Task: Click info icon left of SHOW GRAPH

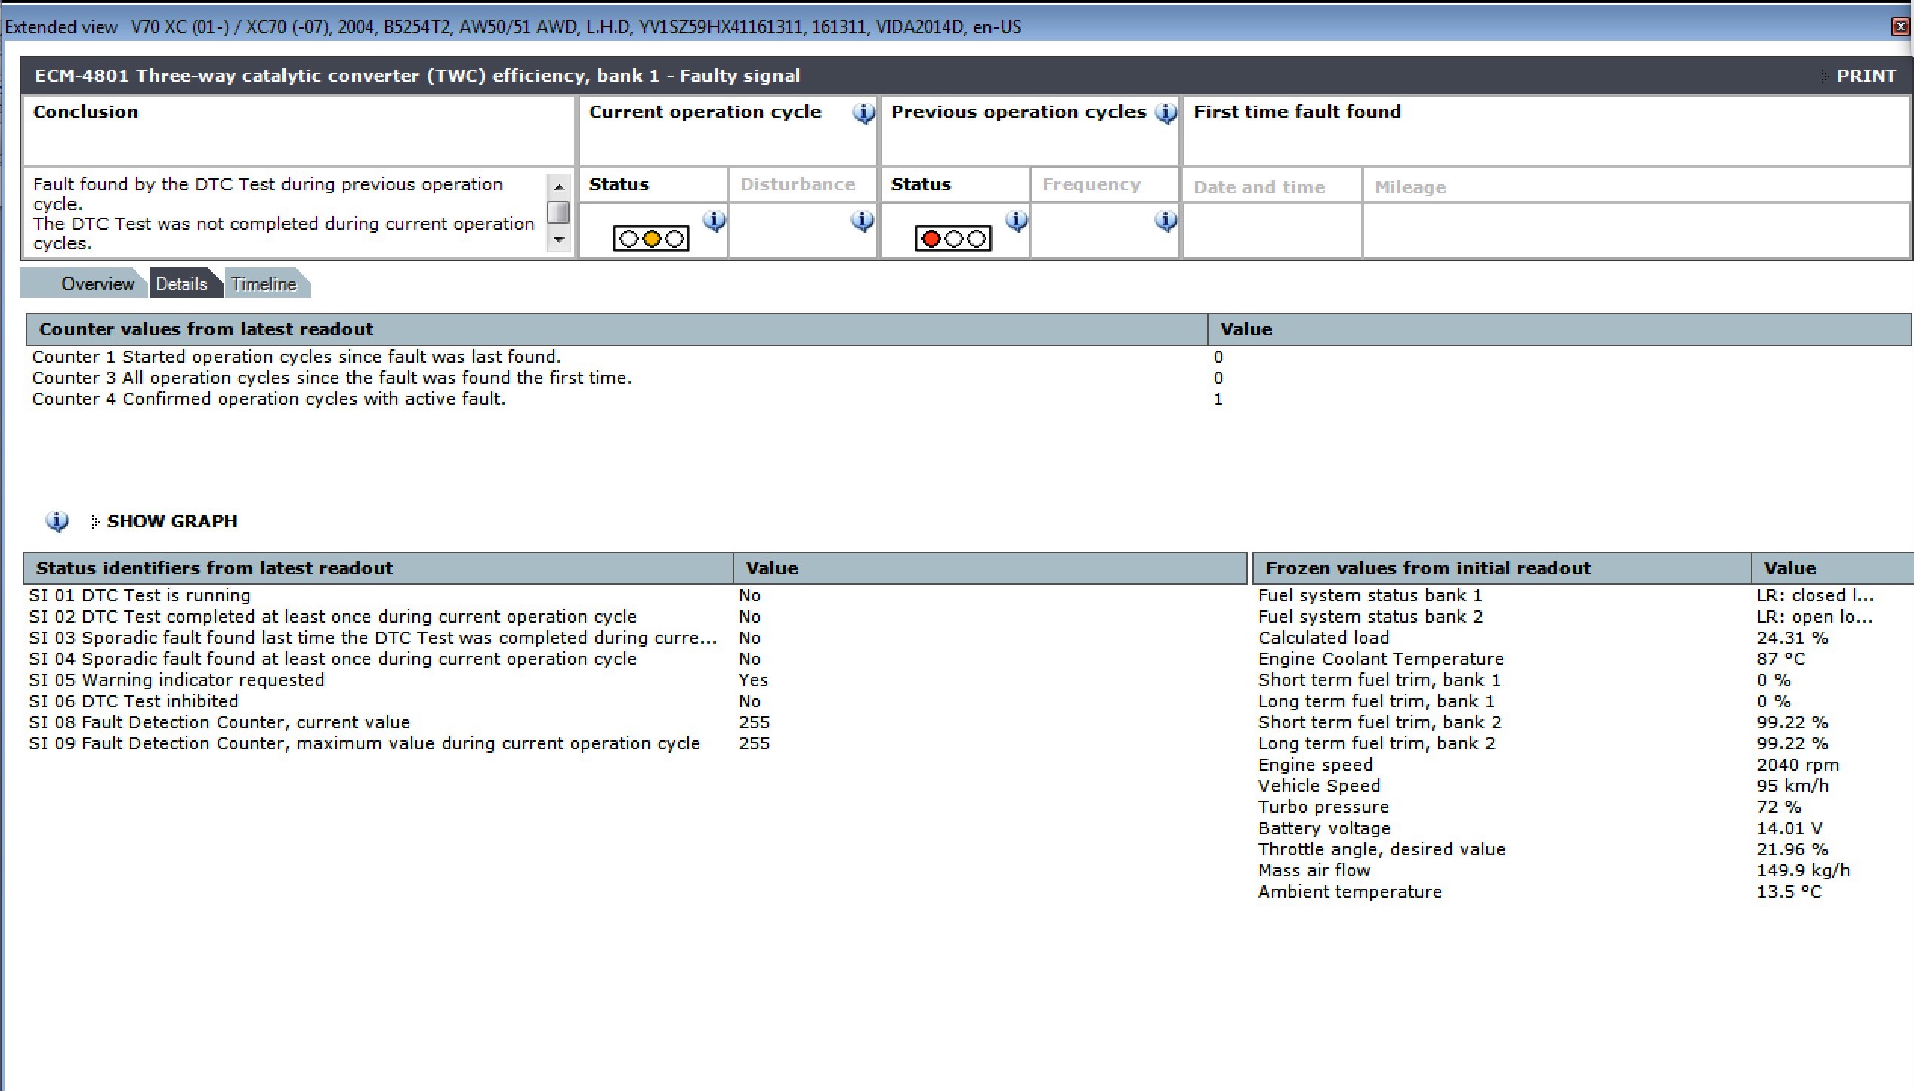Action: tap(57, 521)
